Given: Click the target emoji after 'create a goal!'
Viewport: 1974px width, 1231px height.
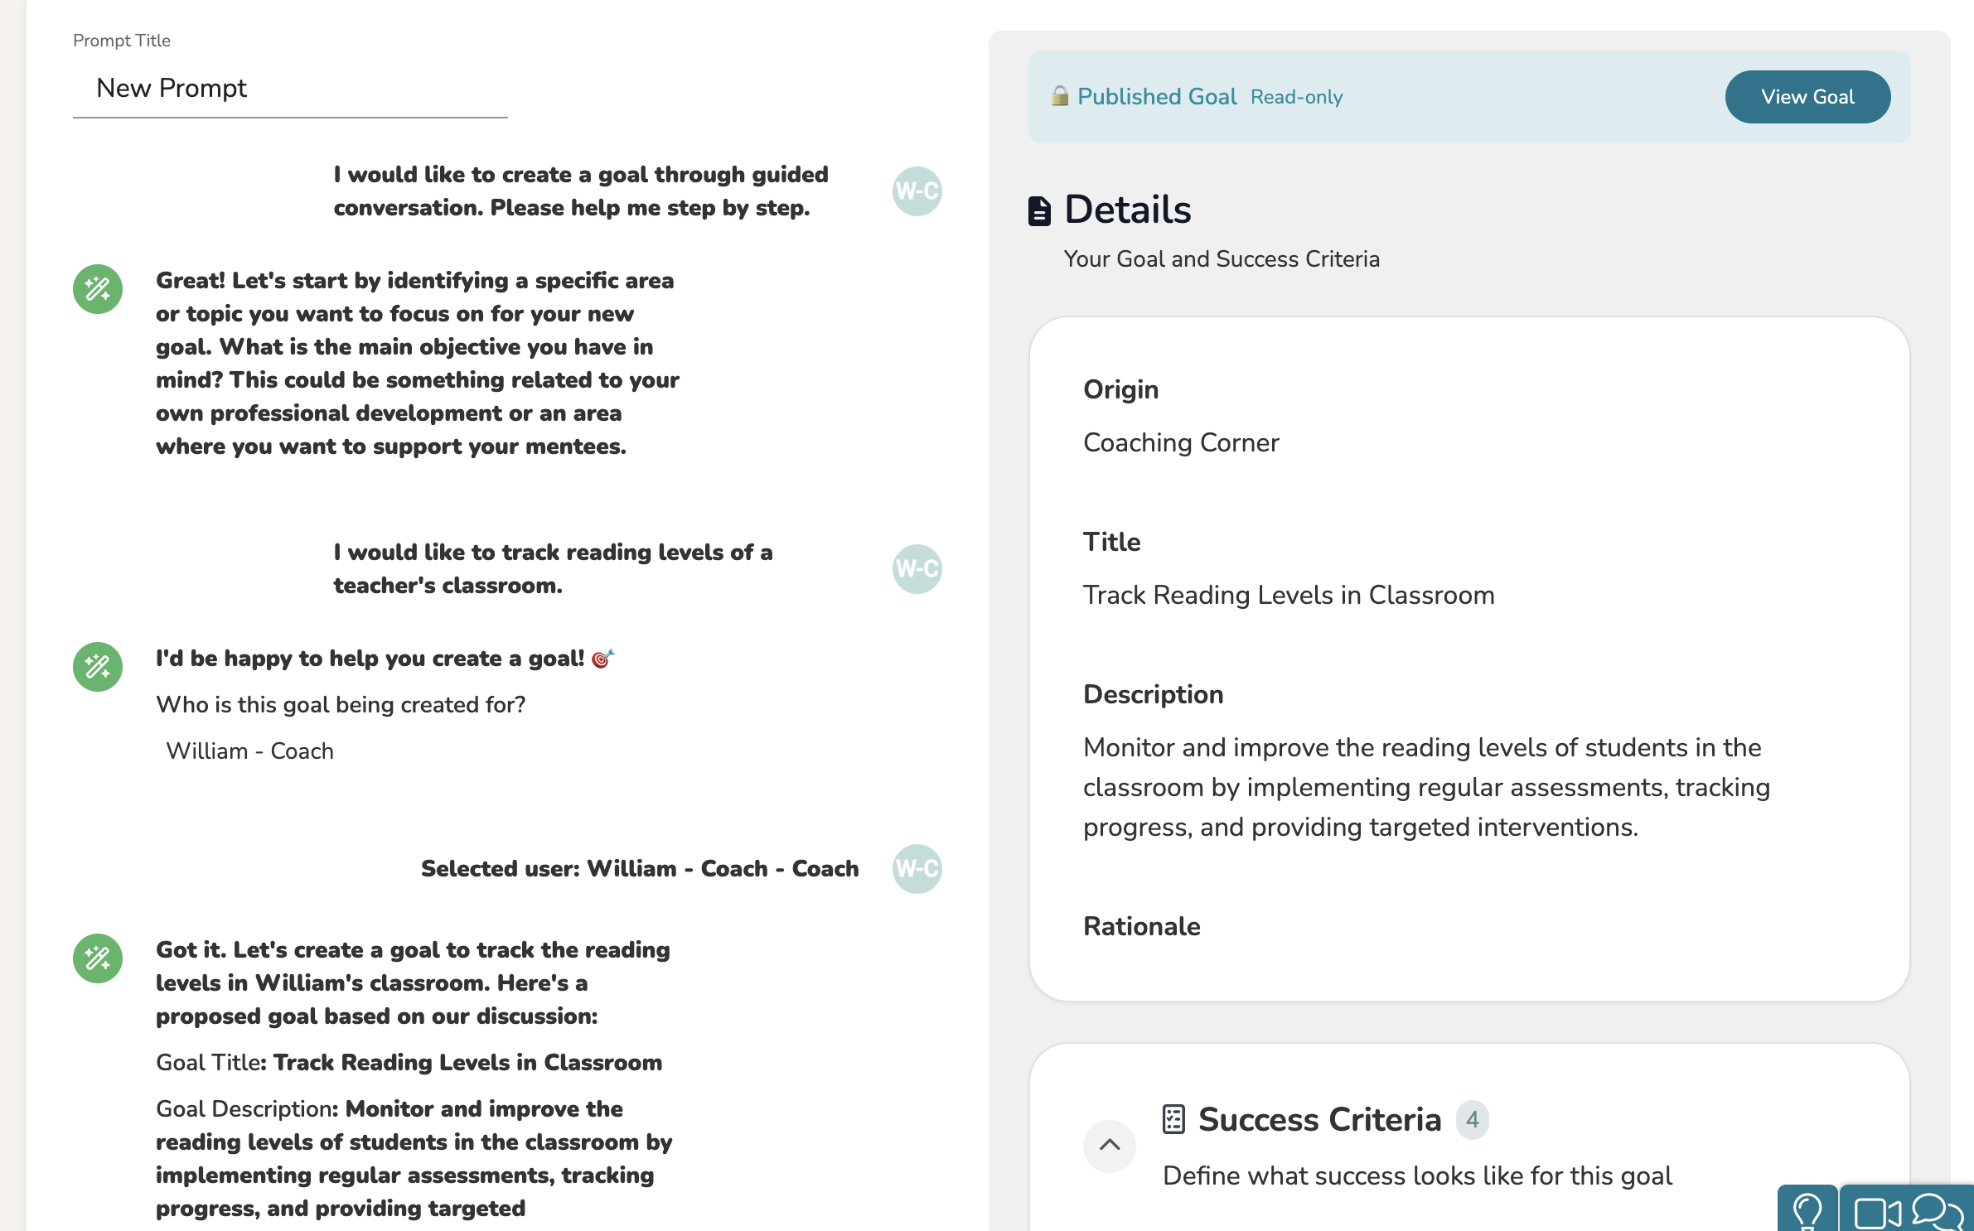Looking at the screenshot, I should 602,659.
